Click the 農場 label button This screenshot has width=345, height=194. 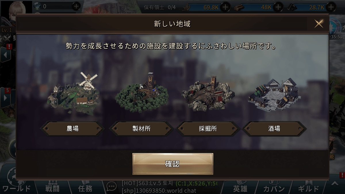tap(72, 129)
